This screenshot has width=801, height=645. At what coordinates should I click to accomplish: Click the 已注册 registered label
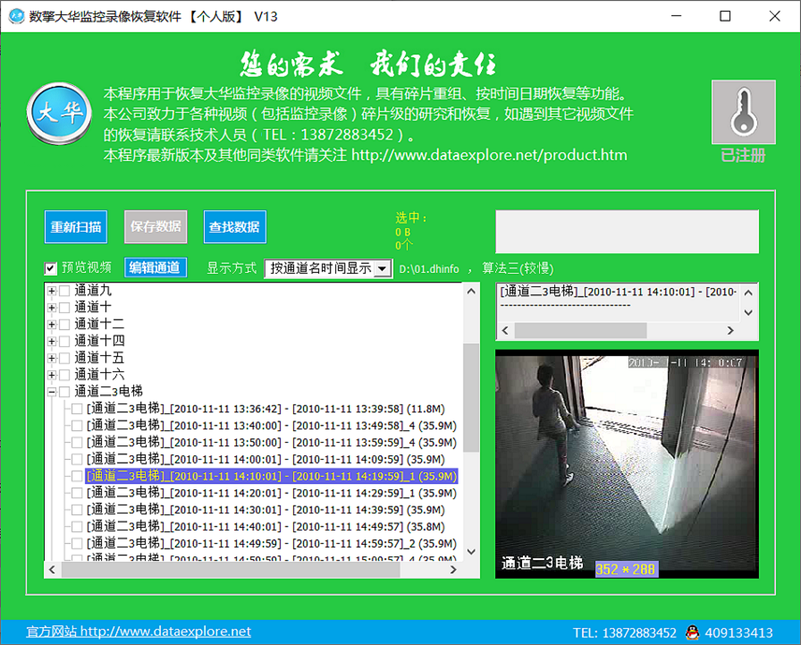click(743, 156)
